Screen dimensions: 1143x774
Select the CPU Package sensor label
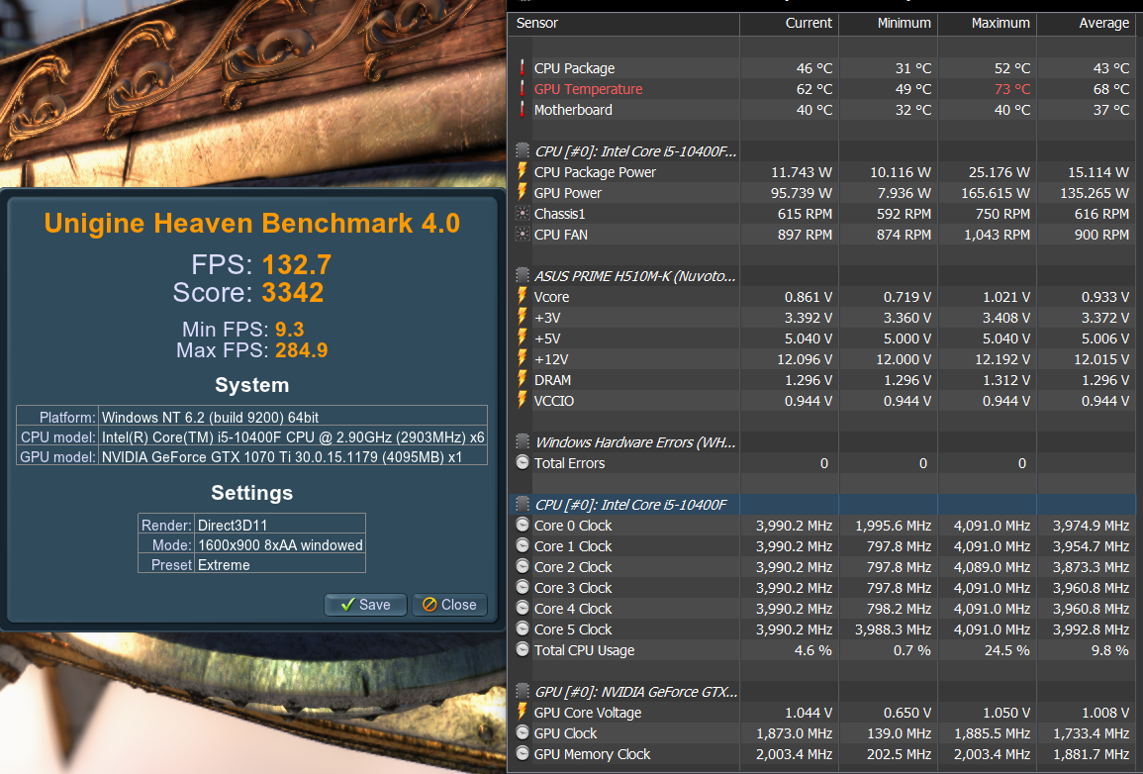pyautogui.click(x=574, y=67)
